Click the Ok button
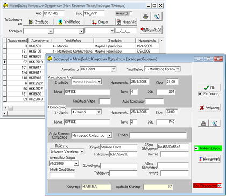 (x=209, y=88)
